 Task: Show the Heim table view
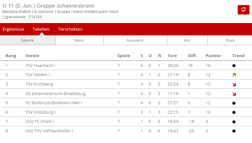point(79,40)
